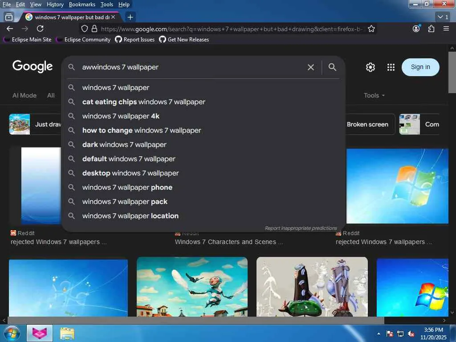Open Firefox View icon left of tab

[x=9, y=17]
